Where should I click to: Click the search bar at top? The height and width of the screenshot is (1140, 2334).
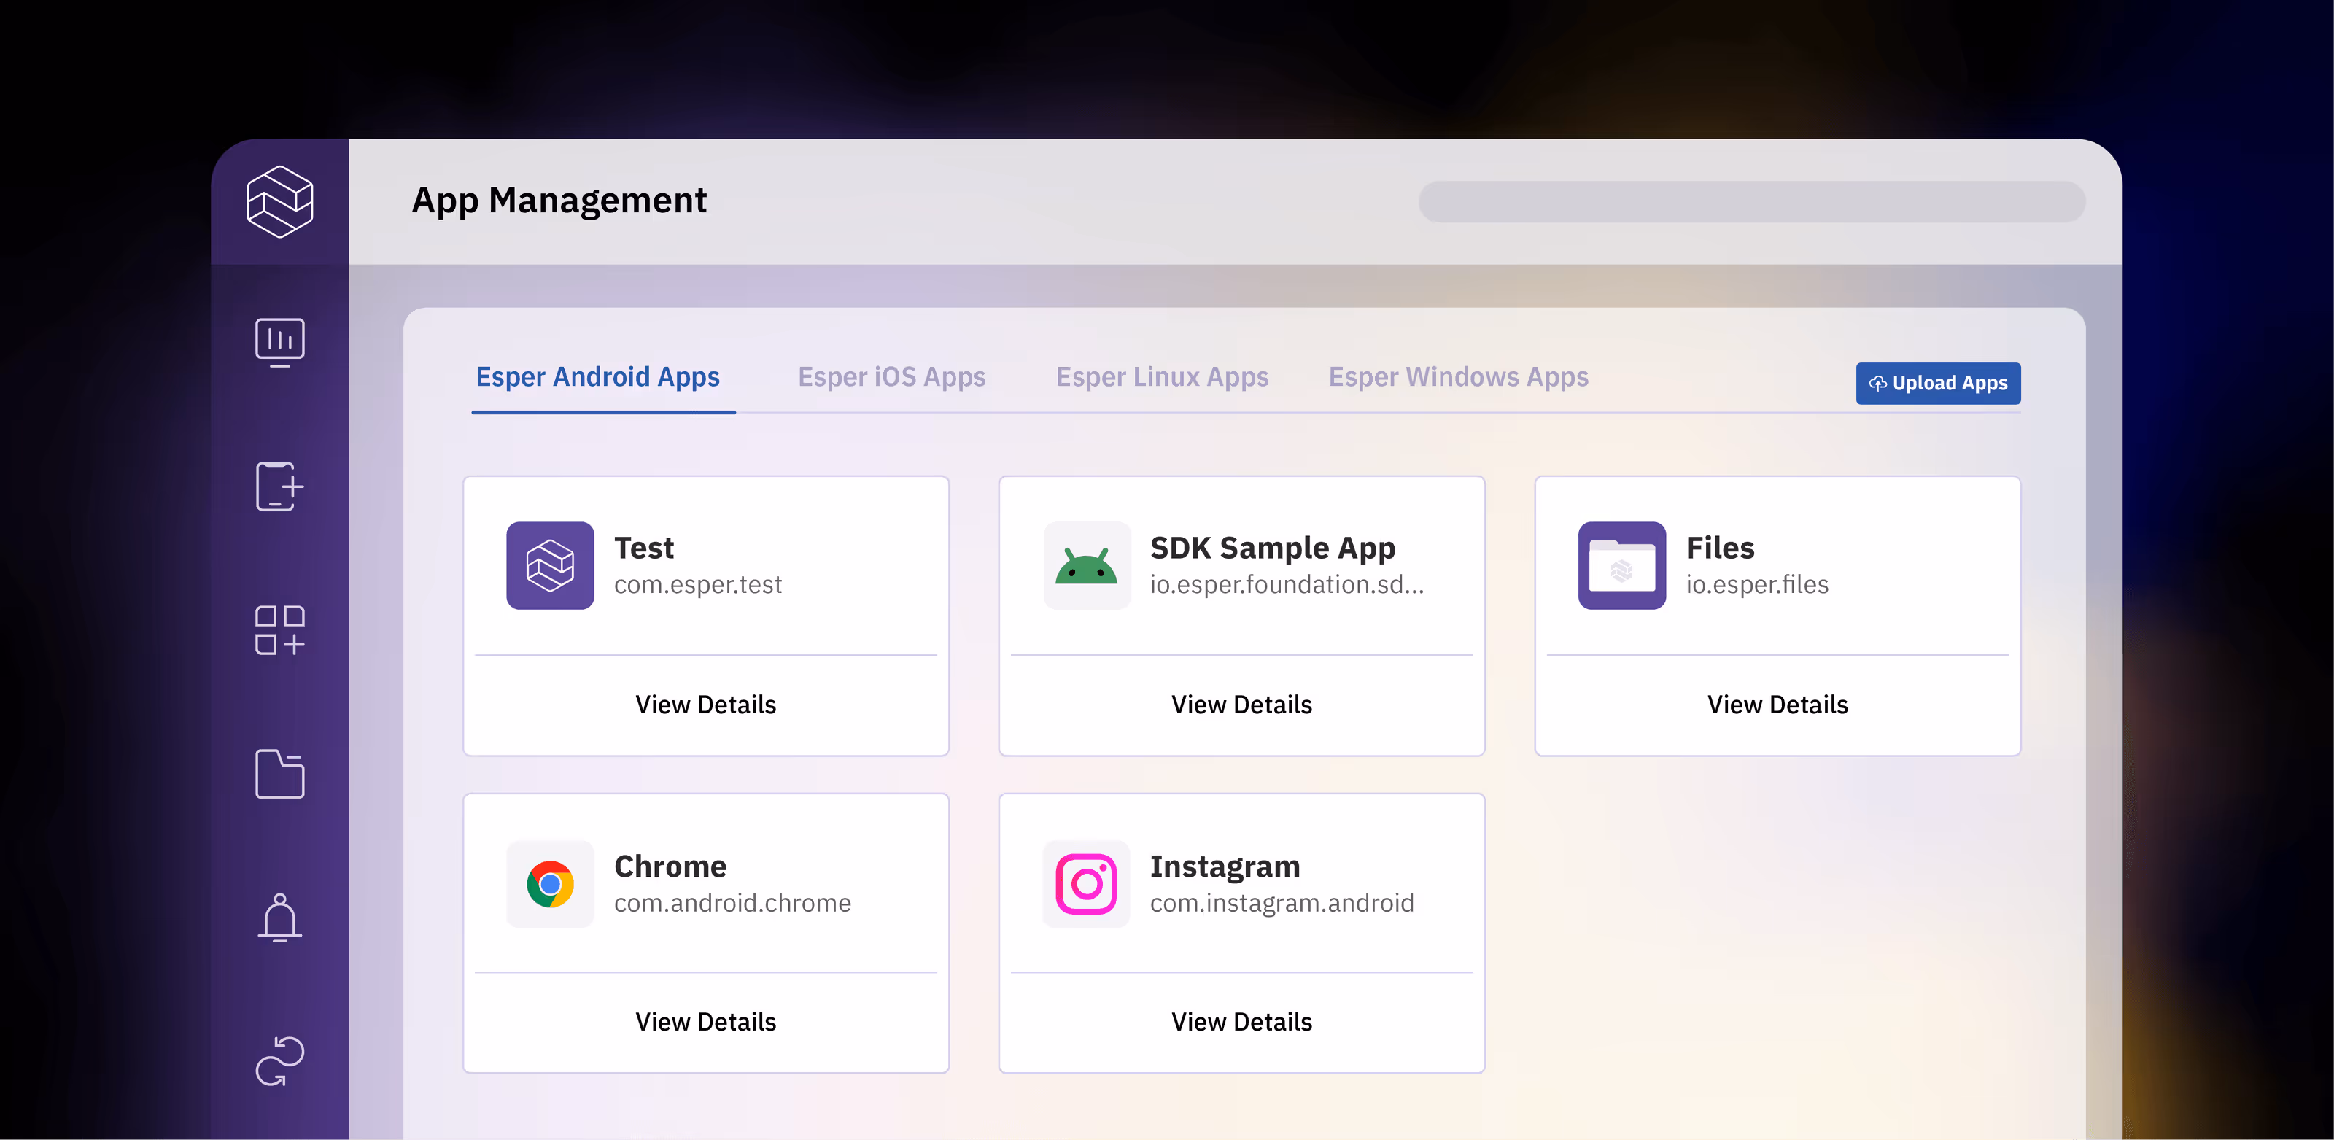[x=1751, y=201]
